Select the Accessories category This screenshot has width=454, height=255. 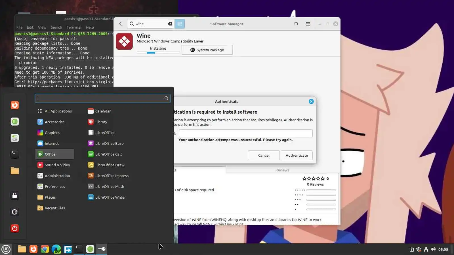pos(54,122)
